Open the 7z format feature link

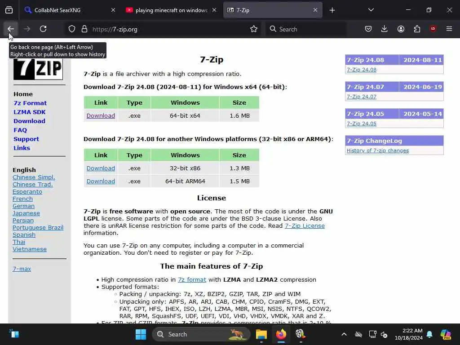click(x=192, y=279)
